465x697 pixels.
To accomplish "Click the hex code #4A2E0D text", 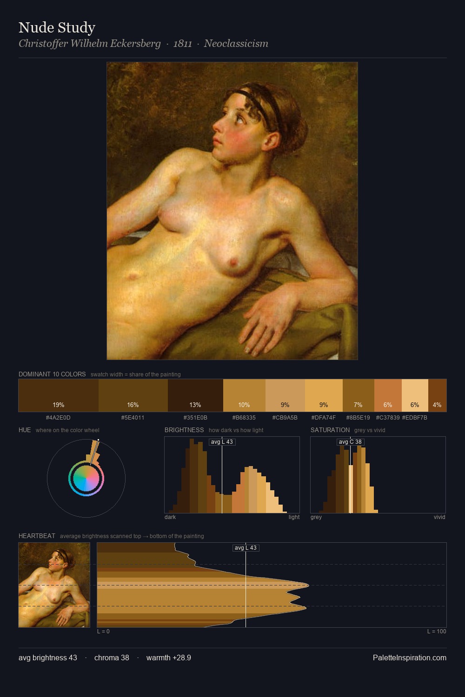I will 58,418.
